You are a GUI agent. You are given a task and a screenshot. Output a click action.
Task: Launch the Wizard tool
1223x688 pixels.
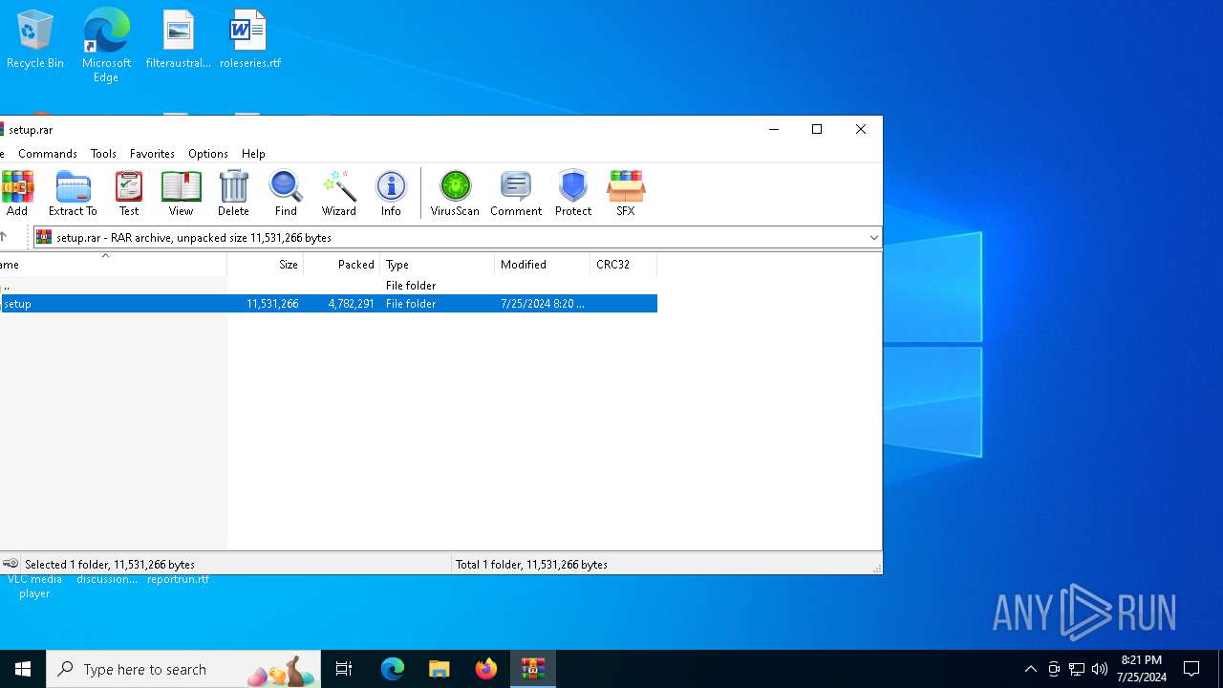point(338,193)
